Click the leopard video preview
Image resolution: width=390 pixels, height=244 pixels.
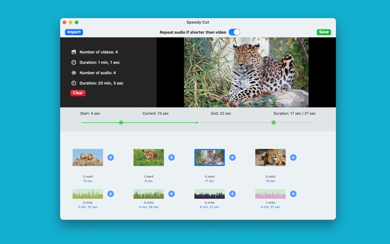pos(246,72)
